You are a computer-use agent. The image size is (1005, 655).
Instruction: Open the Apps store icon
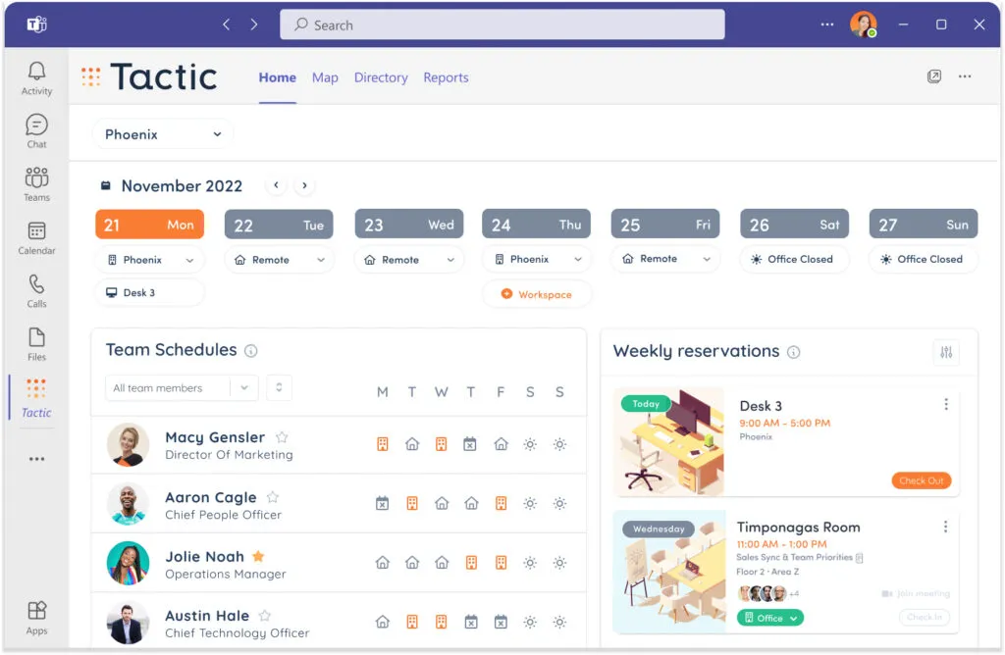point(36,618)
